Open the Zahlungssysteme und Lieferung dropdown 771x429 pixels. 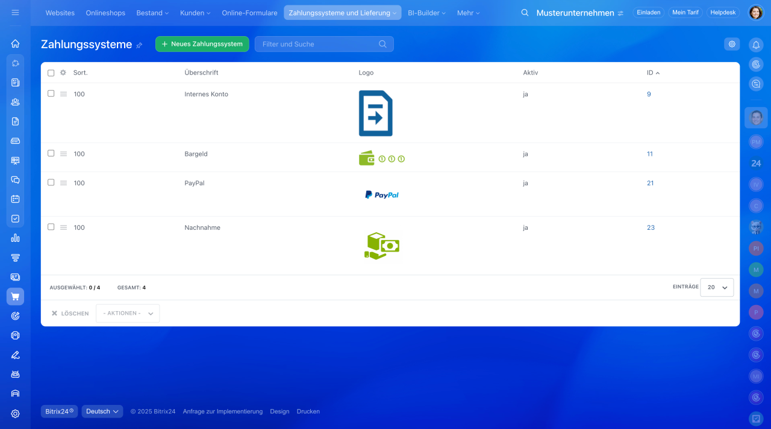343,13
